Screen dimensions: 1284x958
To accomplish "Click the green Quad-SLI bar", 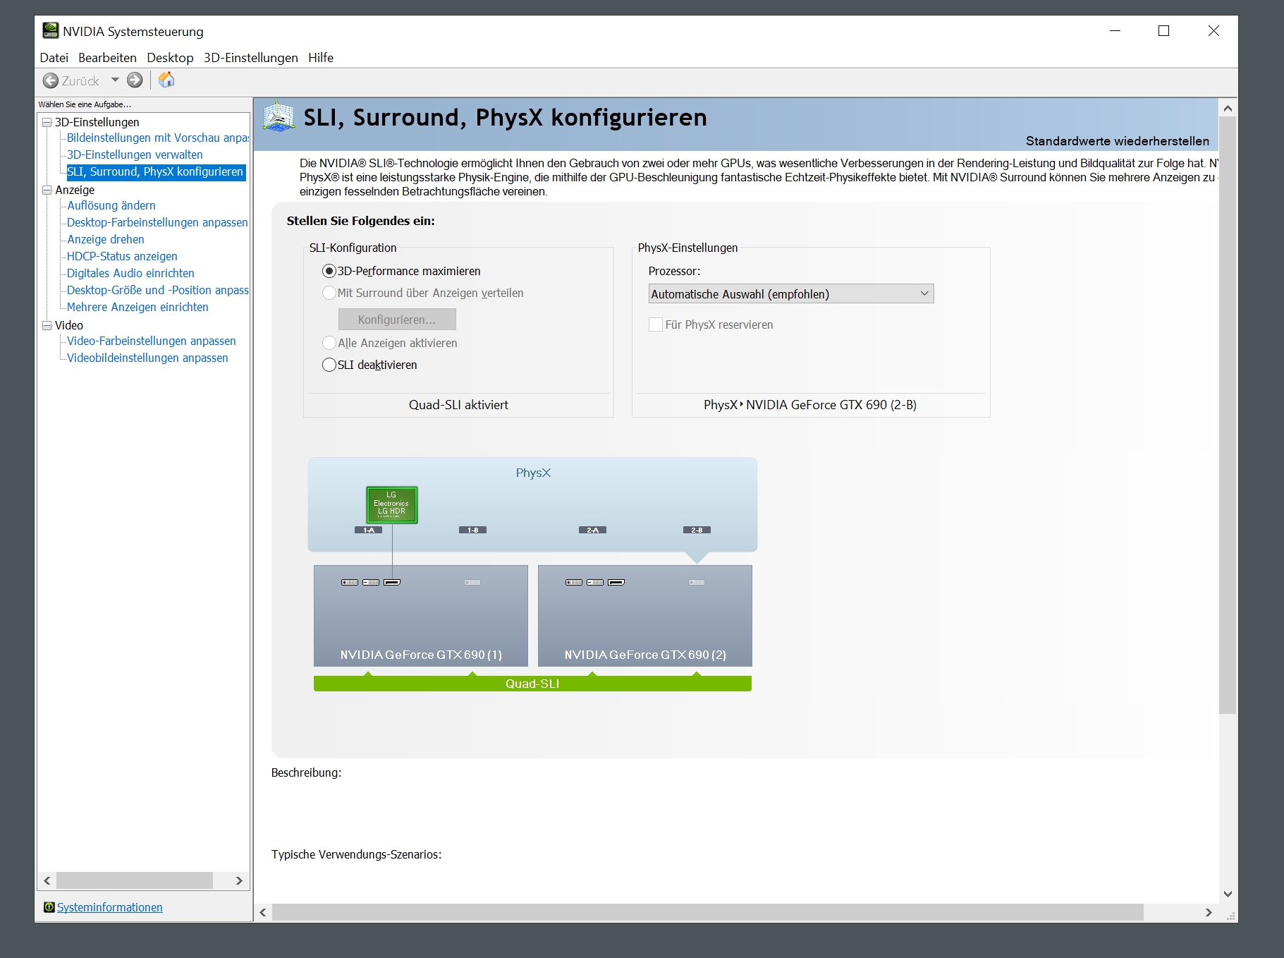I will point(532,684).
